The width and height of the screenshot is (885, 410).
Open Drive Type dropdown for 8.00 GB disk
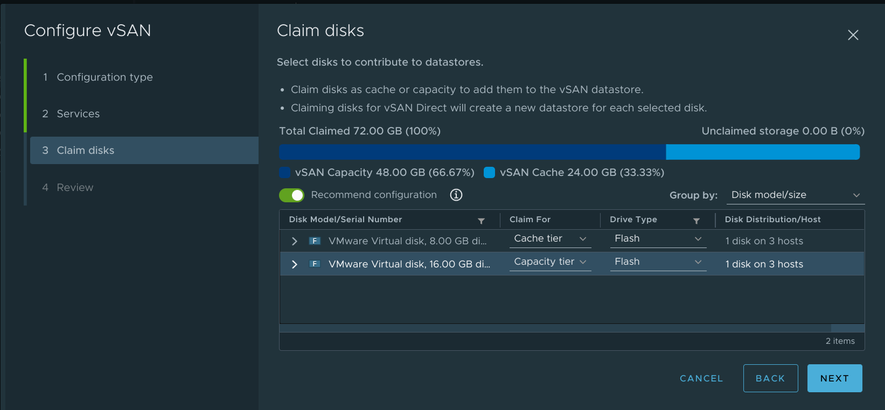point(658,239)
